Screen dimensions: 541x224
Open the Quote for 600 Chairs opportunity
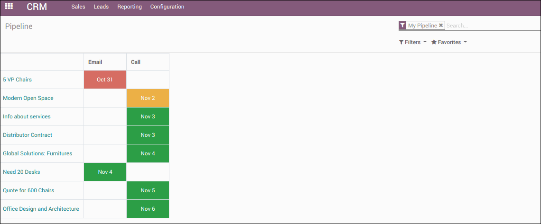click(28, 190)
